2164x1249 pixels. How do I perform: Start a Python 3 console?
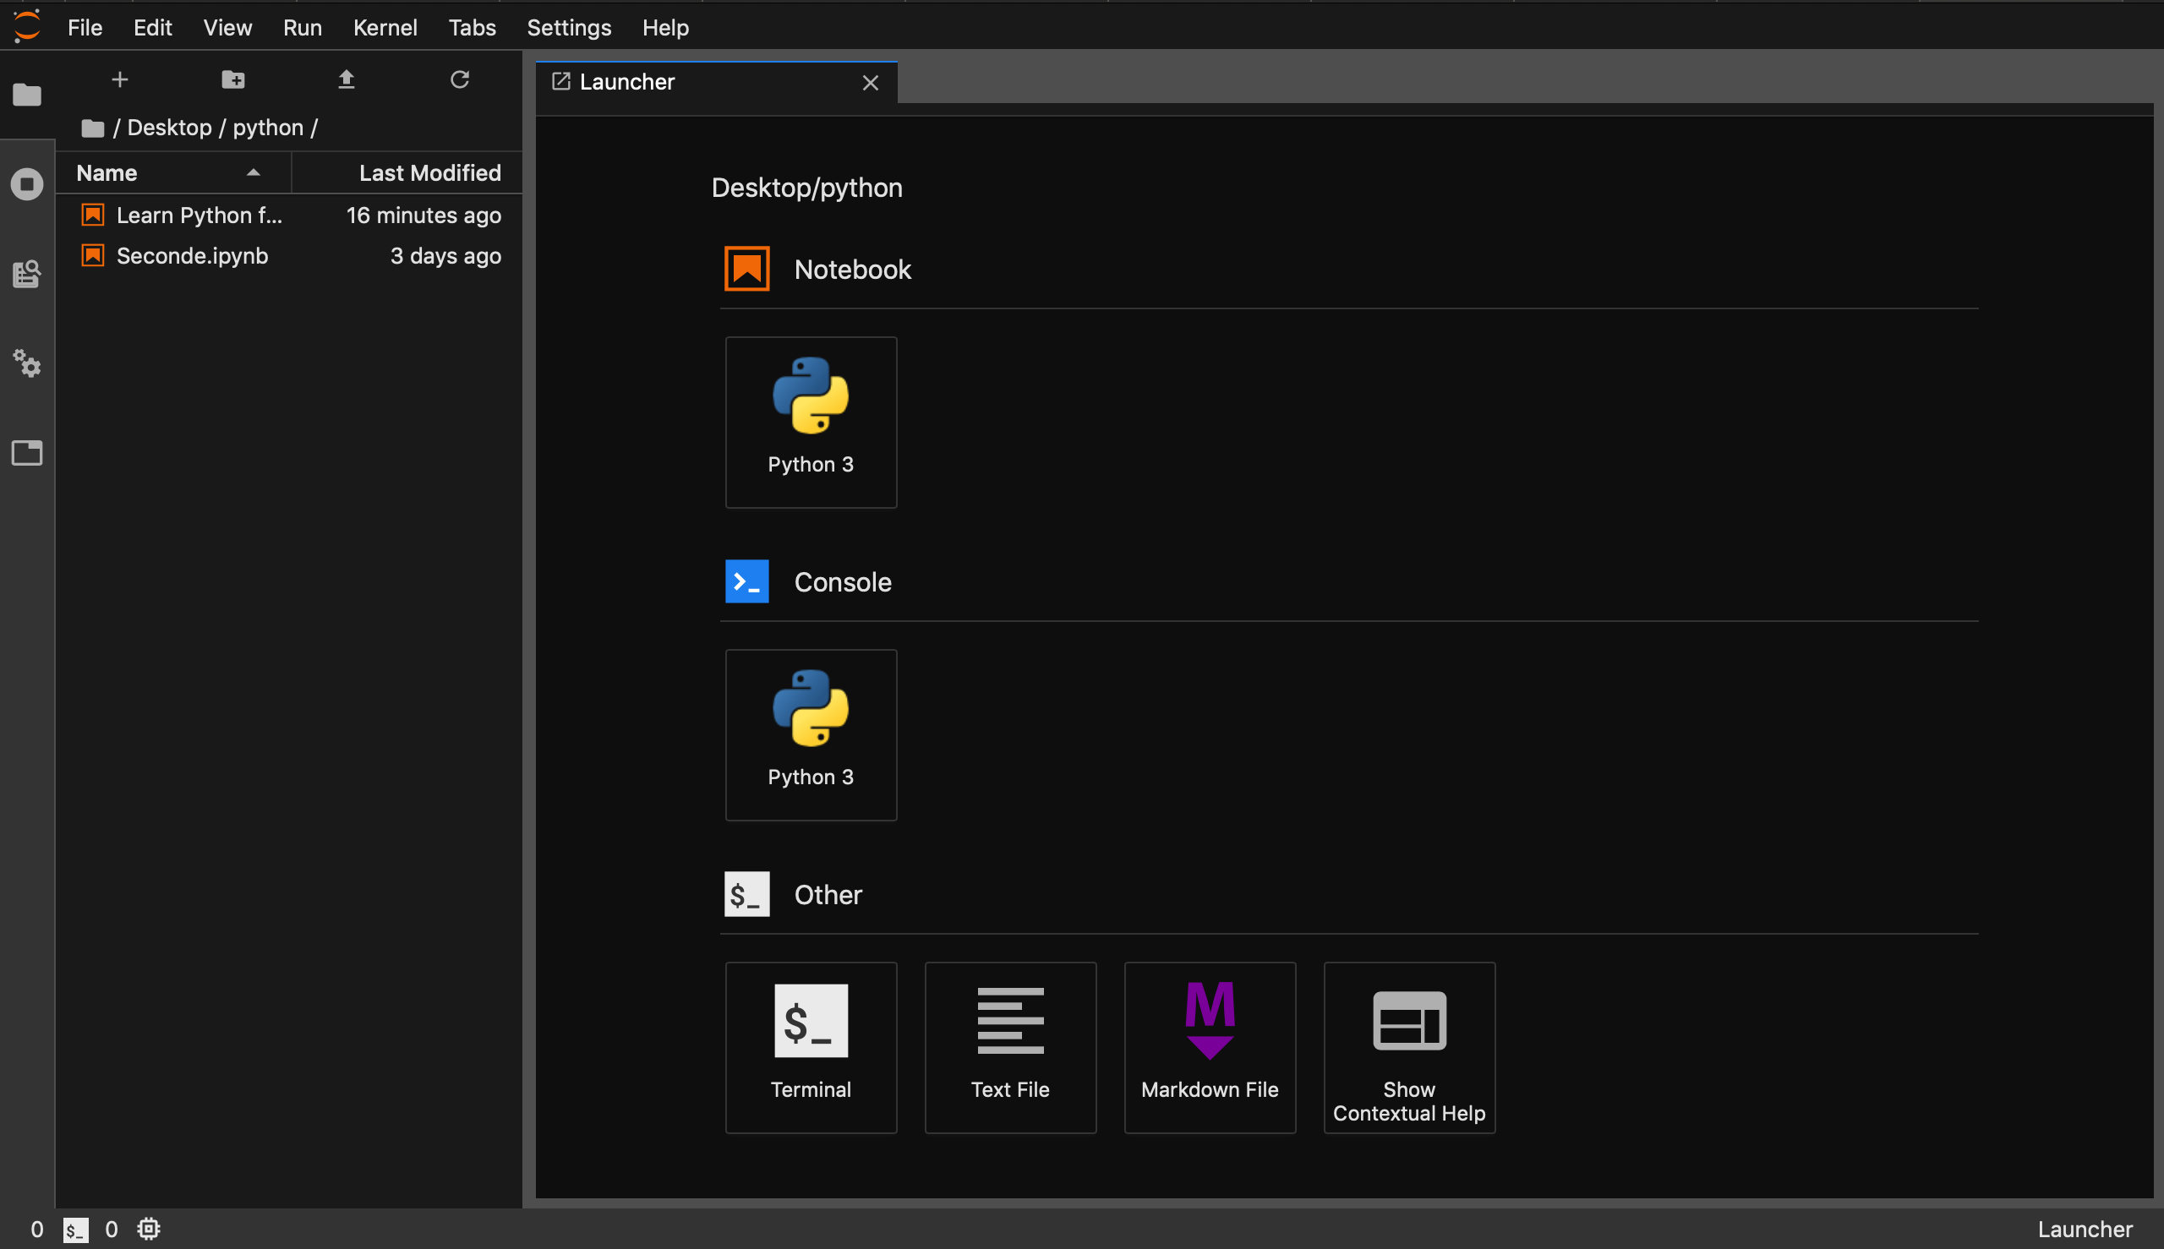point(810,734)
